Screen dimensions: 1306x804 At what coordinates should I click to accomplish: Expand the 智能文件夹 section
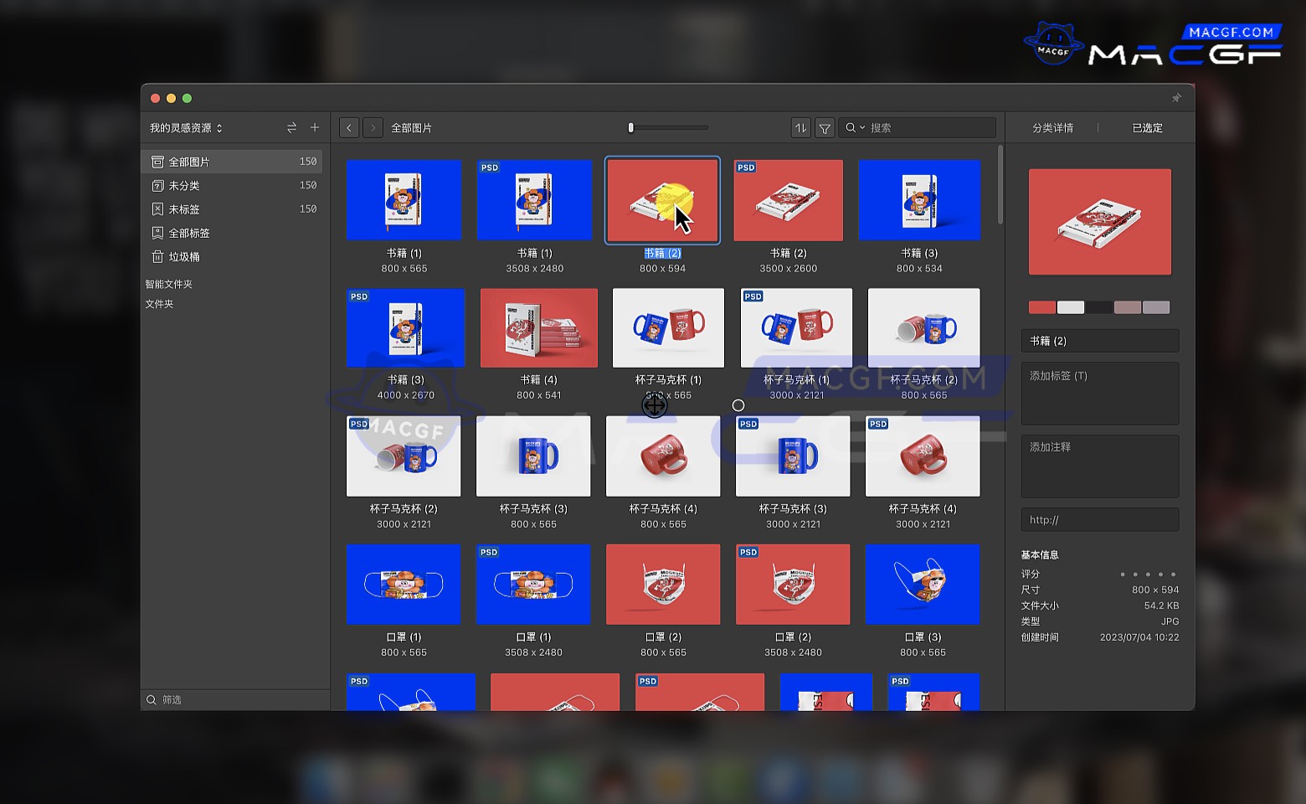pos(169,285)
